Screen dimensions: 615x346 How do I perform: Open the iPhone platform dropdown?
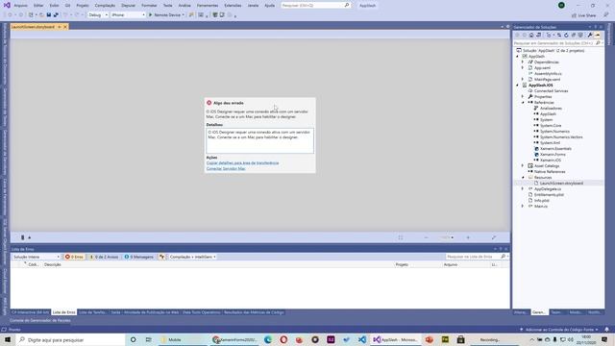coord(128,15)
